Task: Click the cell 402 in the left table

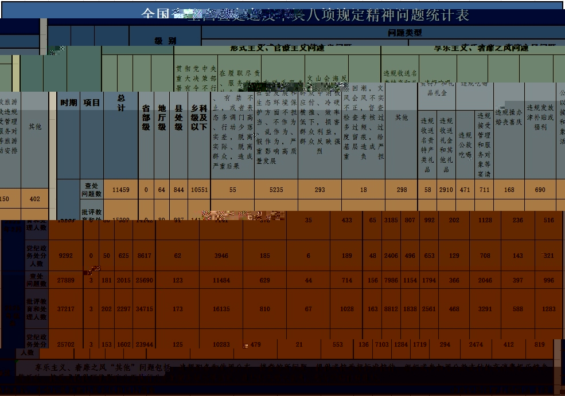Action: (35, 199)
